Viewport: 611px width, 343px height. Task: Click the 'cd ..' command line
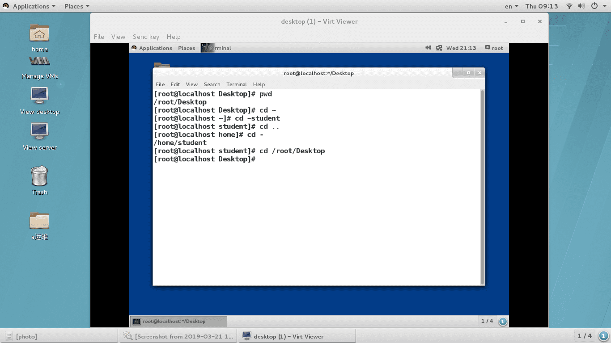click(x=217, y=126)
